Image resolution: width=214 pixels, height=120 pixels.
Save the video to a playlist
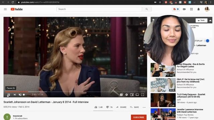[x=134, y=107]
